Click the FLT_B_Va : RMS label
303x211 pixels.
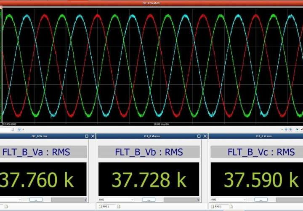(36, 152)
